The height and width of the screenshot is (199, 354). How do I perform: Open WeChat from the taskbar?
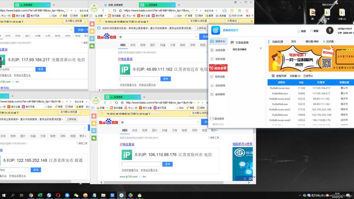coord(76,195)
